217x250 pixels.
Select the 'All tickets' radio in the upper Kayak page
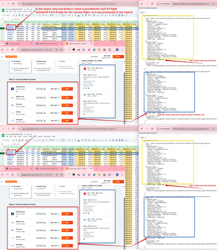12,61
